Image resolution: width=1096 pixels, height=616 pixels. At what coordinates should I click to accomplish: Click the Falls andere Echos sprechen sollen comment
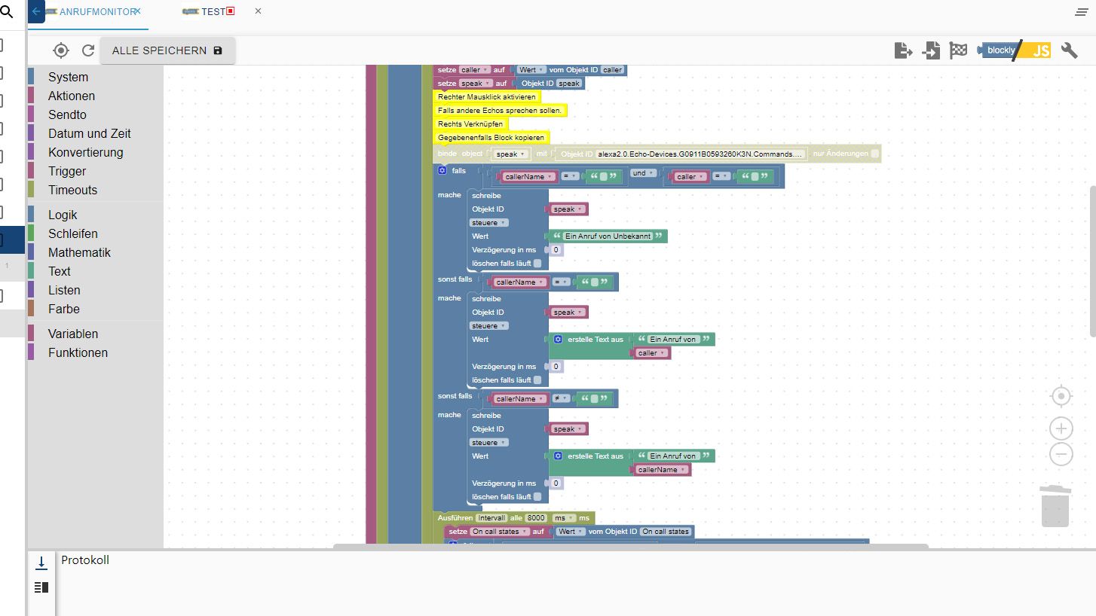coord(500,111)
